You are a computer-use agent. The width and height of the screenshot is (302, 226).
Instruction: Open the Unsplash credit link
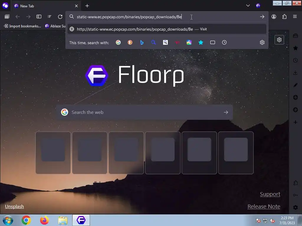click(x=14, y=206)
